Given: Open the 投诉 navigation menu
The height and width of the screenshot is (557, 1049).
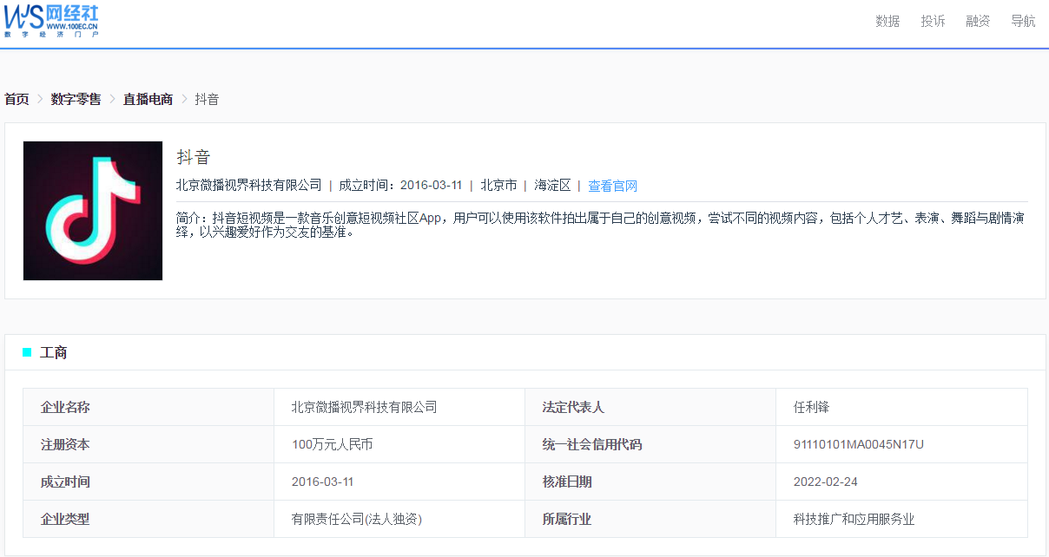Looking at the screenshot, I should pos(933,21).
